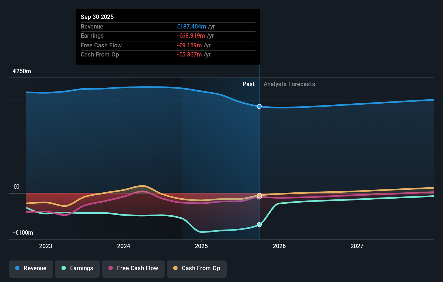Click the teal Earnings data point marker
443x282 pixels.
pos(259,224)
